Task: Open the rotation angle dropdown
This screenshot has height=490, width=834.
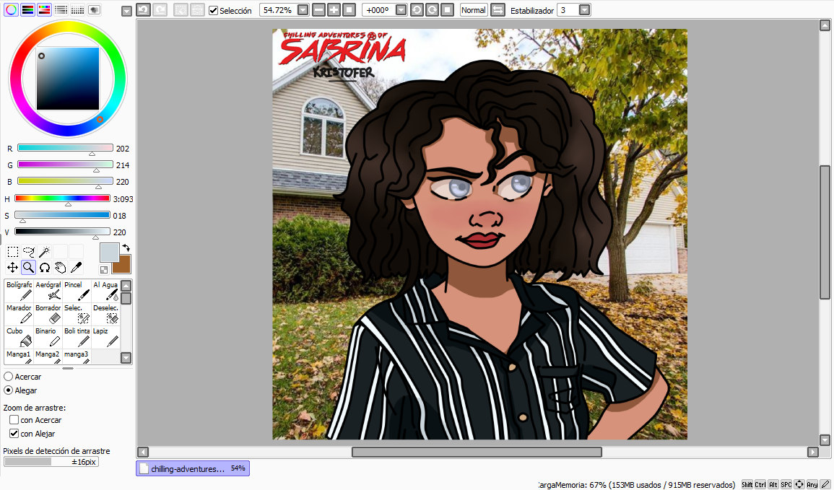Action: [401, 10]
